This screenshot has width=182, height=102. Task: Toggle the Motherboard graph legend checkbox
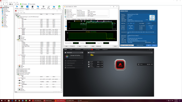click(x=75, y=21)
